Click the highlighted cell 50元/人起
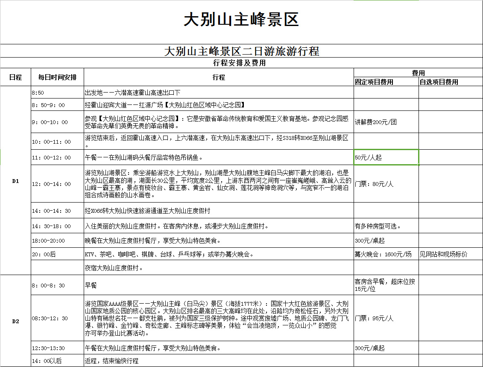483x371 pixels. 386,157
